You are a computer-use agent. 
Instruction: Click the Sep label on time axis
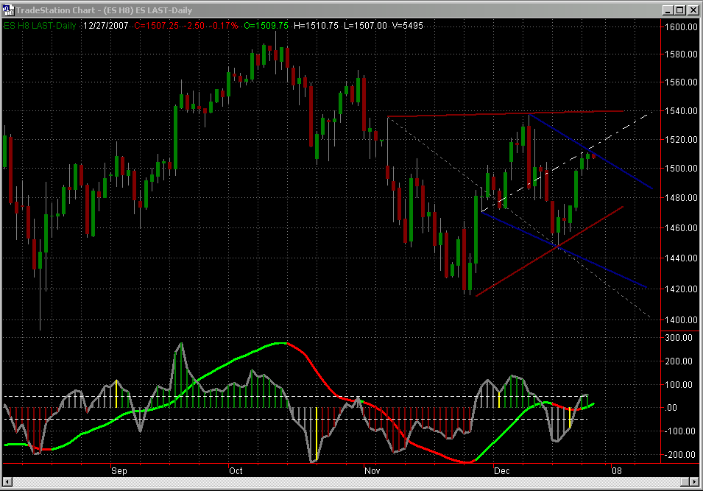[x=119, y=471]
